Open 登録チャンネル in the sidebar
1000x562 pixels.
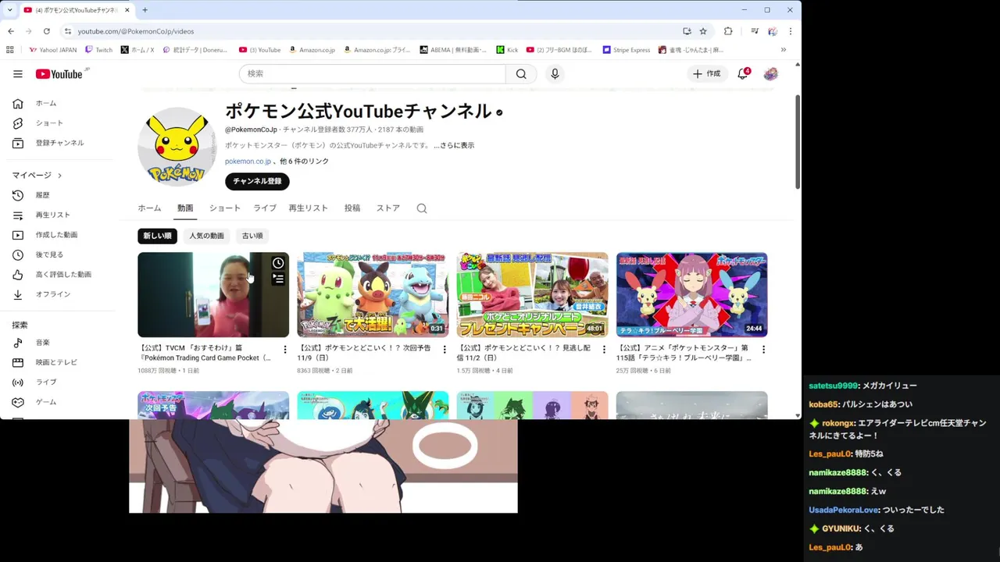click(60, 143)
